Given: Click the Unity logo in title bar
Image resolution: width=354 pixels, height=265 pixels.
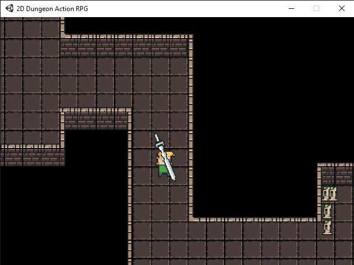Looking at the screenshot, I should click(9, 9).
